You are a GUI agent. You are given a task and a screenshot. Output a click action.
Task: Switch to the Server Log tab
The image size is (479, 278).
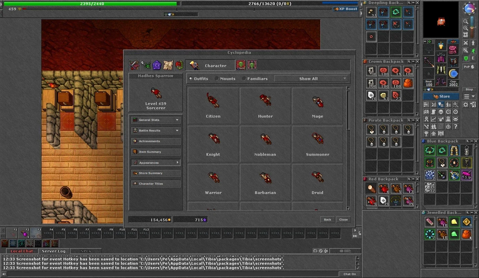pyautogui.click(x=54, y=251)
